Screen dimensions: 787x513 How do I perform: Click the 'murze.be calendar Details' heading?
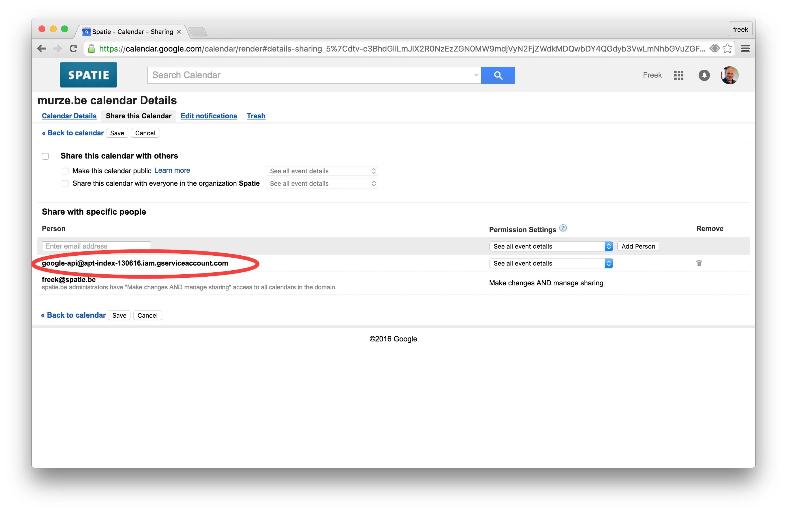click(x=107, y=100)
